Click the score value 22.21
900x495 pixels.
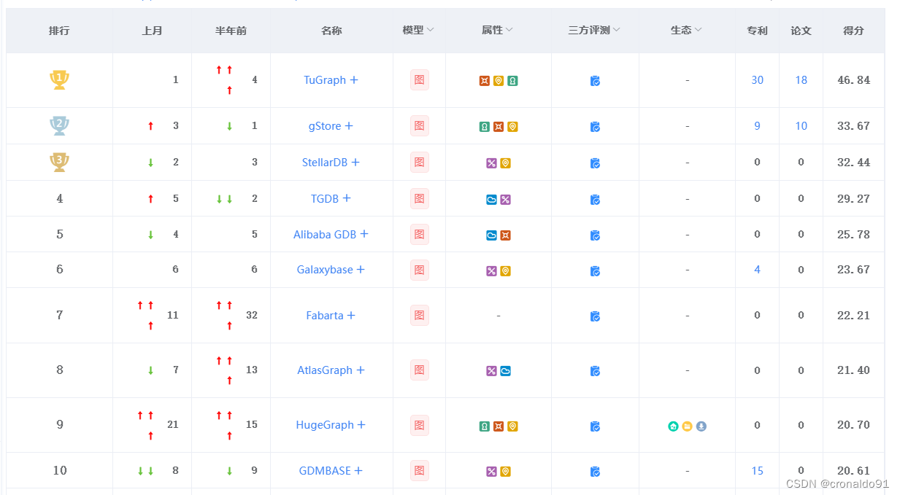[x=853, y=316]
